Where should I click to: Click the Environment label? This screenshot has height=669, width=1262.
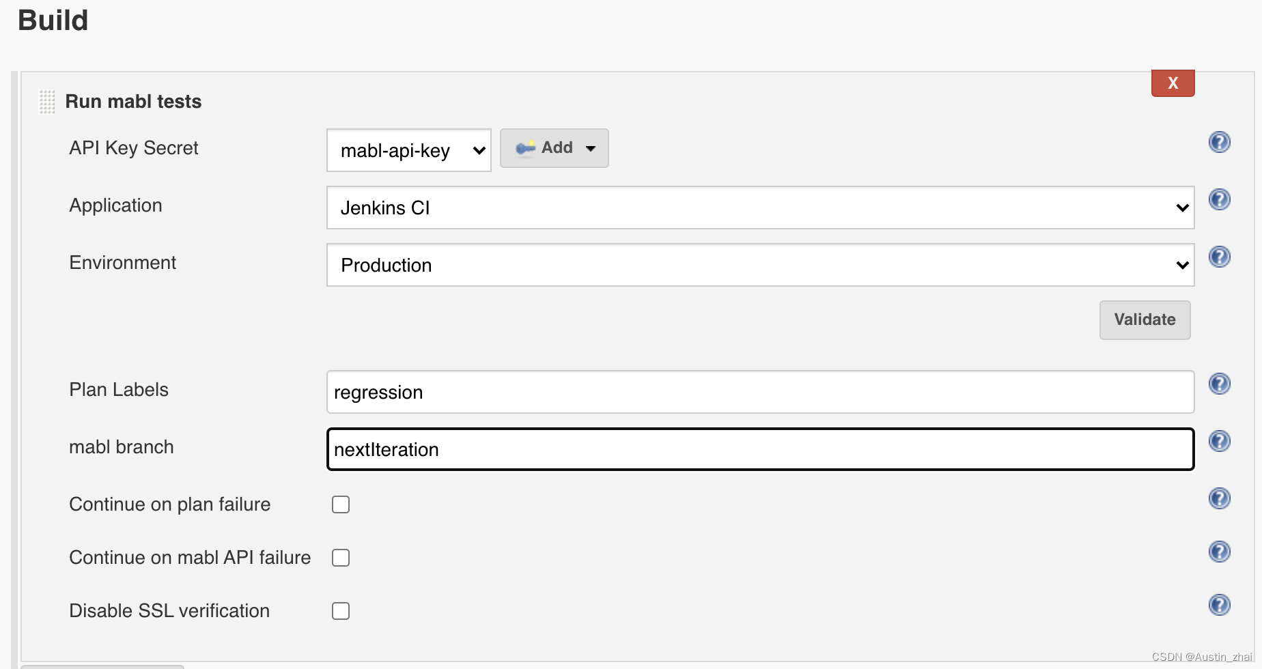[123, 263]
